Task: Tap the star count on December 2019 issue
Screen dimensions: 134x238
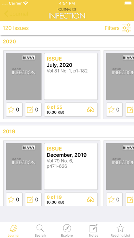Action: pyautogui.click(x=14, y=199)
